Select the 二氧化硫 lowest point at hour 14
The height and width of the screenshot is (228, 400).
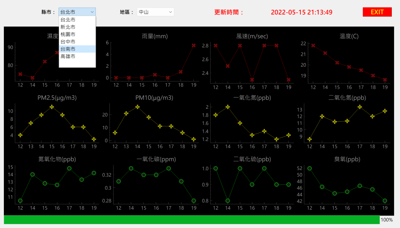point(228,201)
